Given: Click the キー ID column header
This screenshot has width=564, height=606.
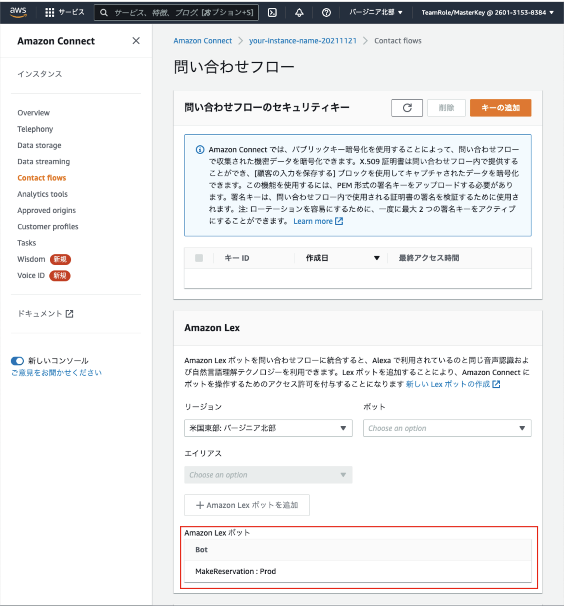Looking at the screenshot, I should [237, 258].
